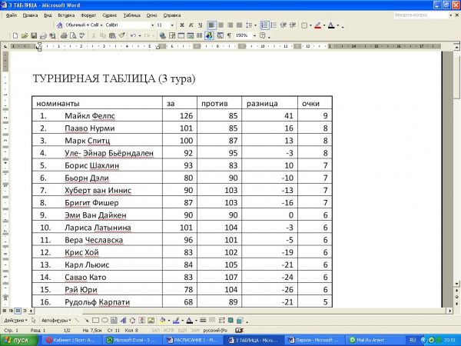Viewport: 461px width, 346px height.
Task: Click the numbered list icon
Action: [x=264, y=25]
